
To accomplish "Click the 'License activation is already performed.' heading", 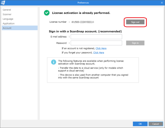I will (x=81, y=13).
